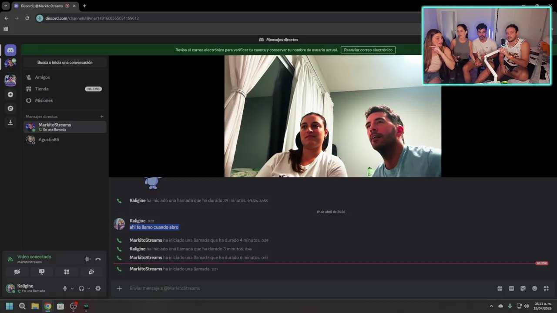
Task: Open the Amigos section
Action: [x=65, y=77]
